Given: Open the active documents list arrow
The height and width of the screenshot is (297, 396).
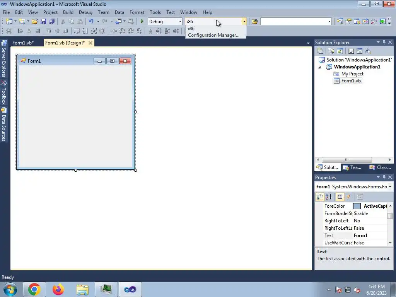Looking at the screenshot, I should (308, 43).
